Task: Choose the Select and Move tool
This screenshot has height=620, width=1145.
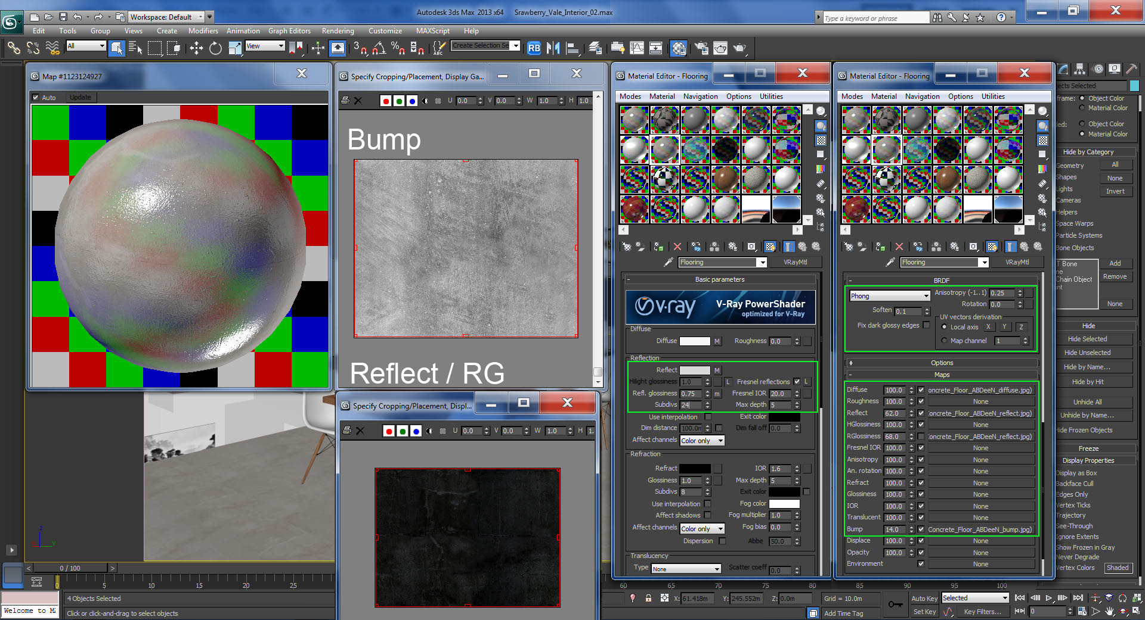Action: pos(196,48)
